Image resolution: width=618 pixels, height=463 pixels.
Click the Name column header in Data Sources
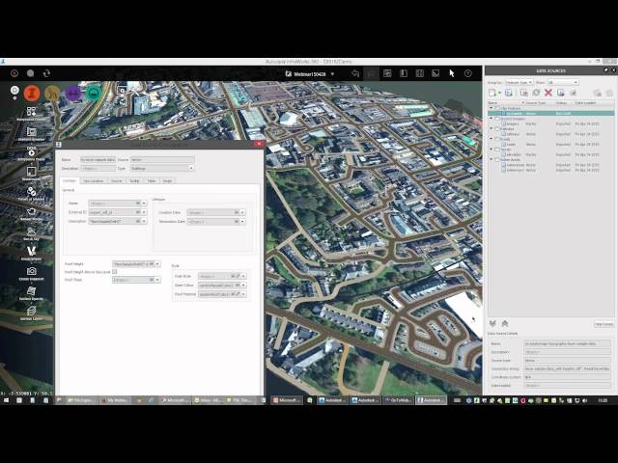506,103
